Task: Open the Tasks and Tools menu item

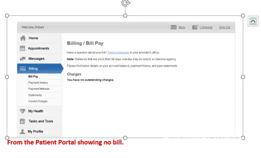Action: (39, 121)
